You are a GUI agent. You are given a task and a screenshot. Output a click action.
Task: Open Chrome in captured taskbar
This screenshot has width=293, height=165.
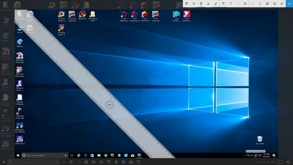point(106,155)
